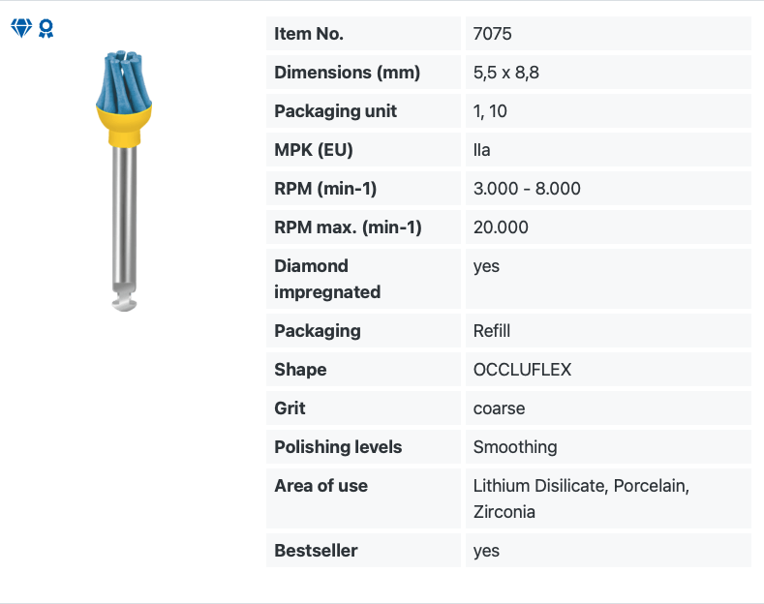The image size is (764, 604).
Task: Click the Item No. label cell
Action: click(363, 34)
